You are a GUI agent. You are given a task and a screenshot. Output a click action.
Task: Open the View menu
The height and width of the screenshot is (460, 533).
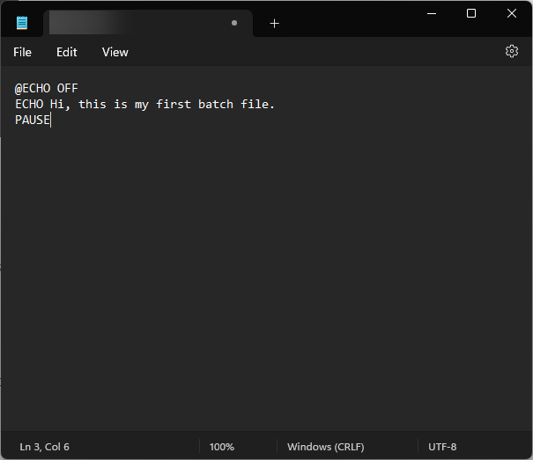[115, 52]
